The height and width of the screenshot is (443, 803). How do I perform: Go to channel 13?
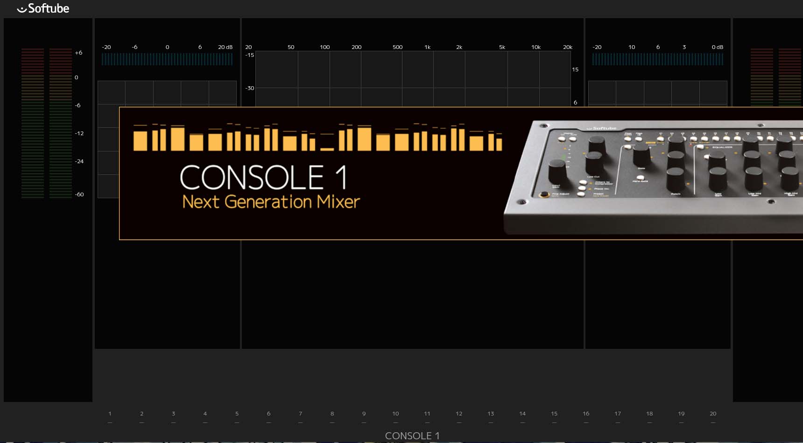tap(491, 414)
